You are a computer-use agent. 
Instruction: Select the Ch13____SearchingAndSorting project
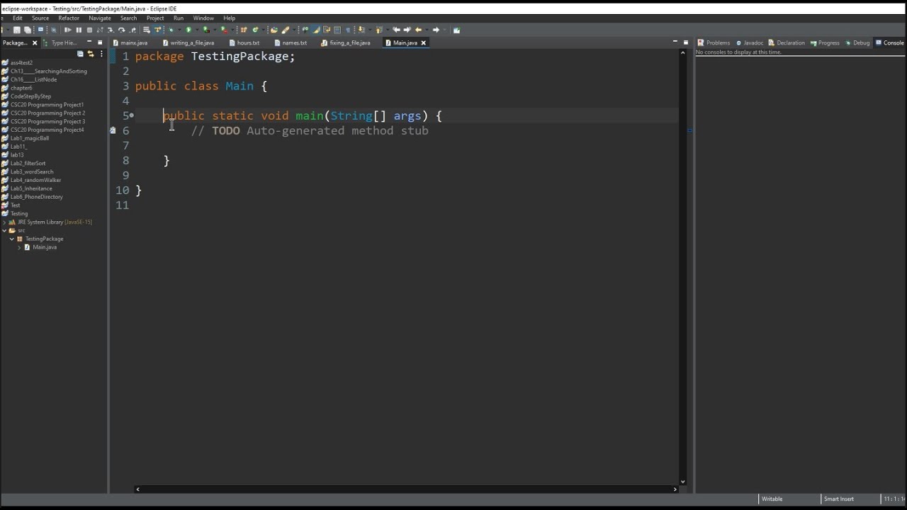coord(48,72)
